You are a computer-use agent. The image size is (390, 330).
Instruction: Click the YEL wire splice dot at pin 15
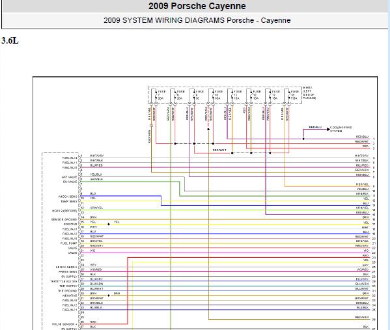pyautogui.click(x=109, y=224)
